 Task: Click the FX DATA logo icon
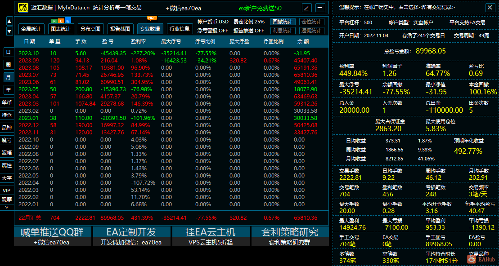click(22, 8)
